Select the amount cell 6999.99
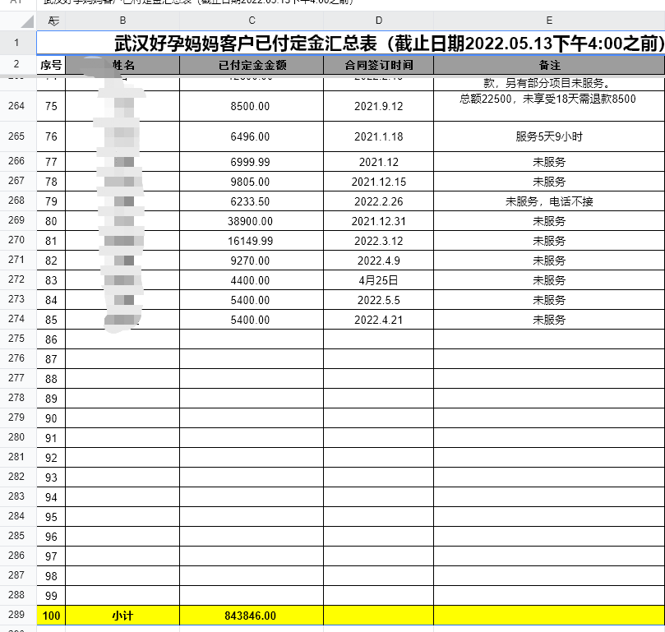The height and width of the screenshot is (632, 665). [252, 162]
